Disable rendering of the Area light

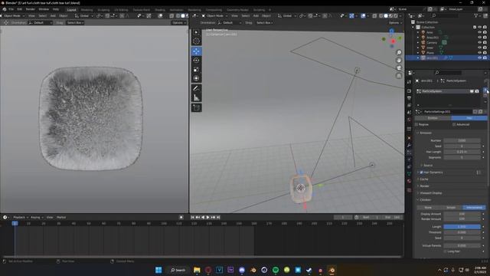[x=485, y=32]
